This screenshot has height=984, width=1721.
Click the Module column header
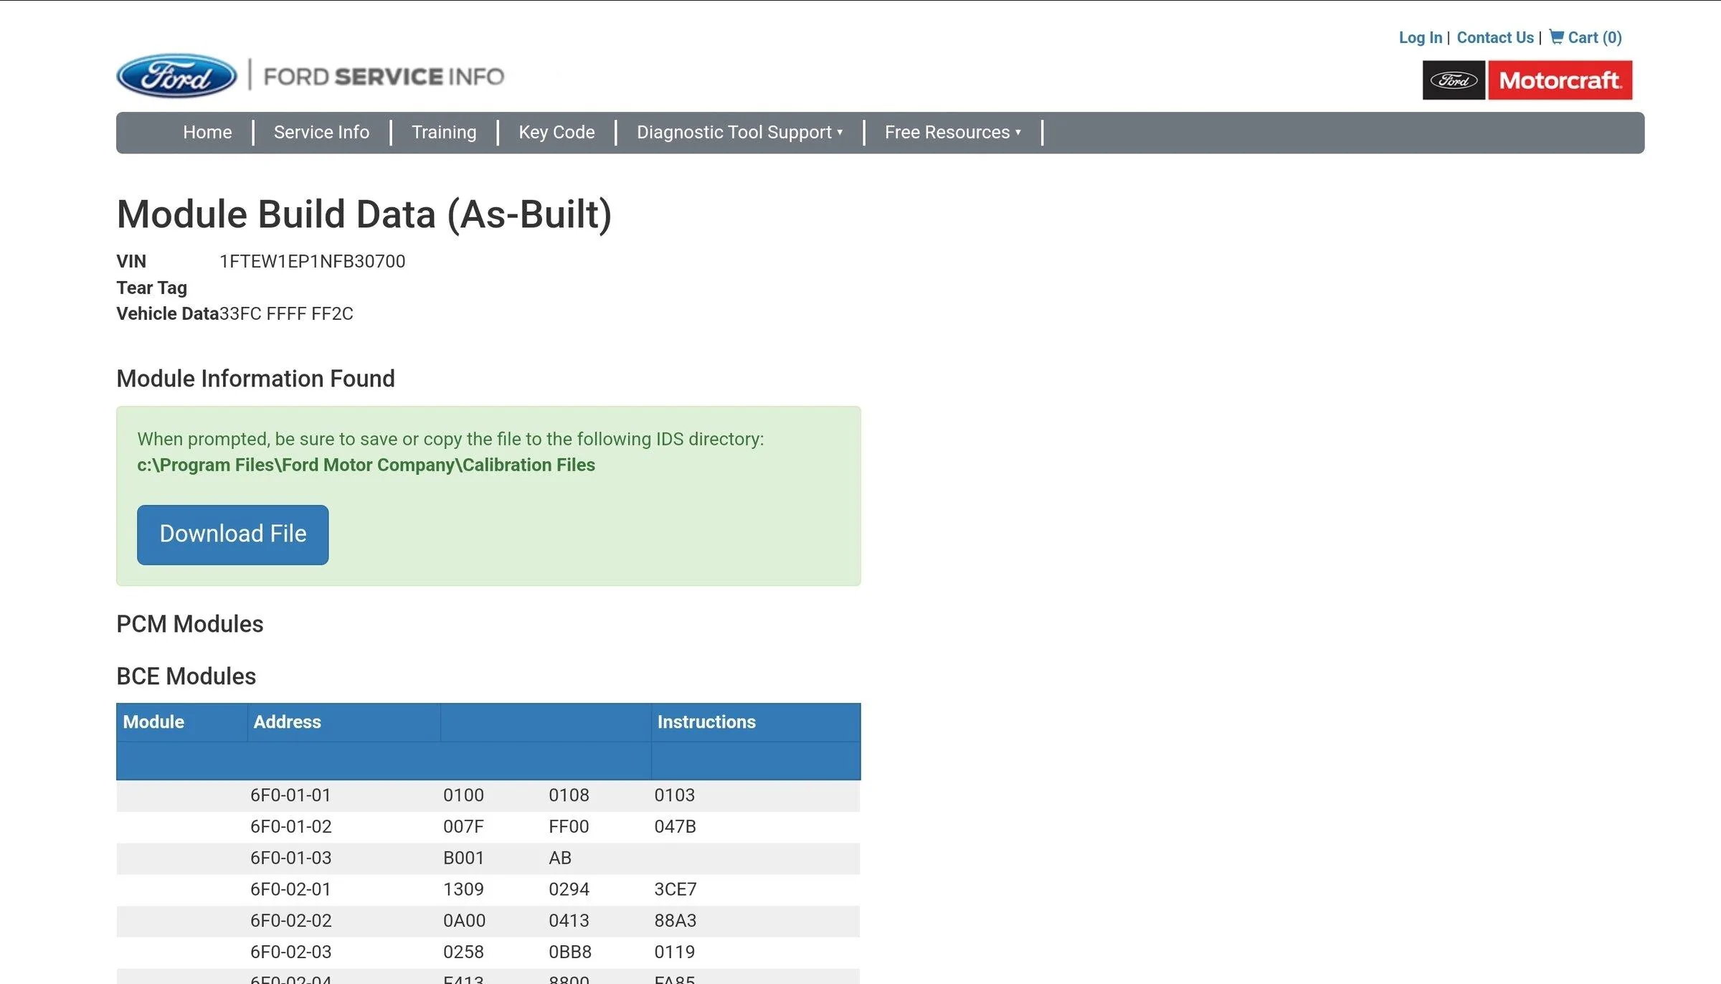[153, 722]
